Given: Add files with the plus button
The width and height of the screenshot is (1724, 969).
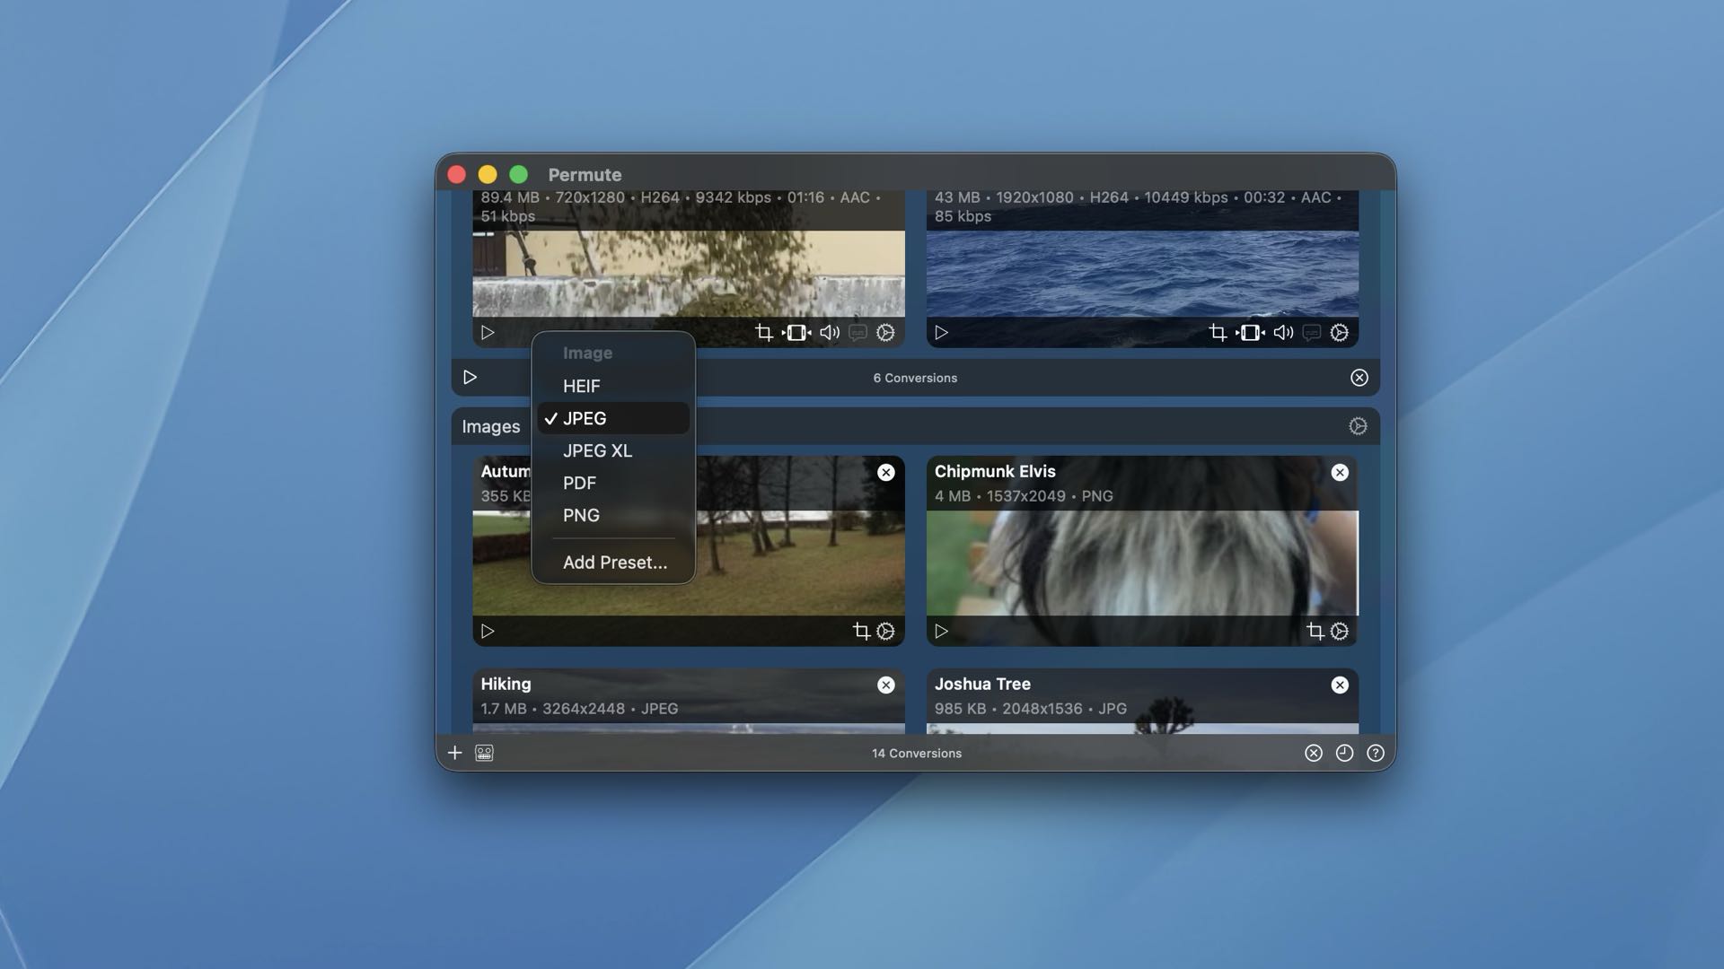Looking at the screenshot, I should tap(455, 753).
